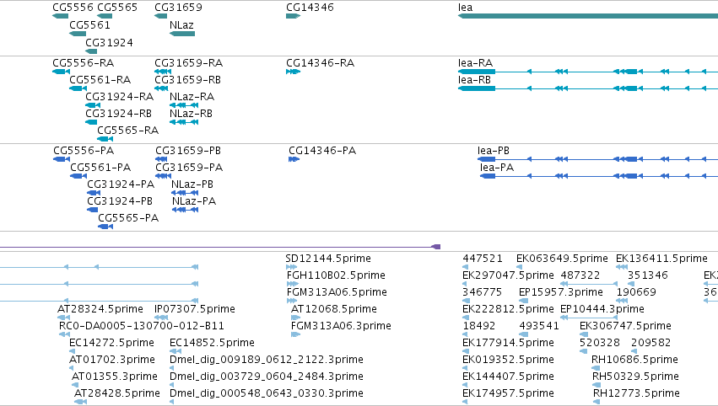
Task: Open EST SD12144.5prime
Action: coord(328,259)
